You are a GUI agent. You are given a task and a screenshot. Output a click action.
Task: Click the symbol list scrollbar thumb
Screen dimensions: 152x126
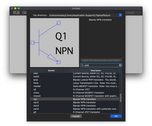121,98
